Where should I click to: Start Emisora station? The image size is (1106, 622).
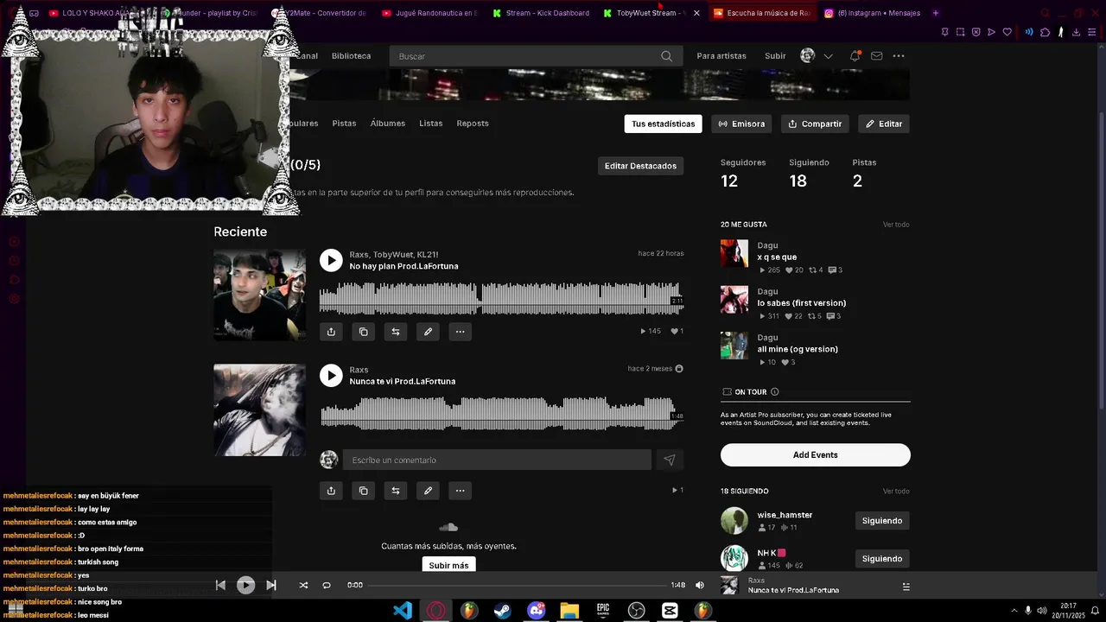coord(741,124)
